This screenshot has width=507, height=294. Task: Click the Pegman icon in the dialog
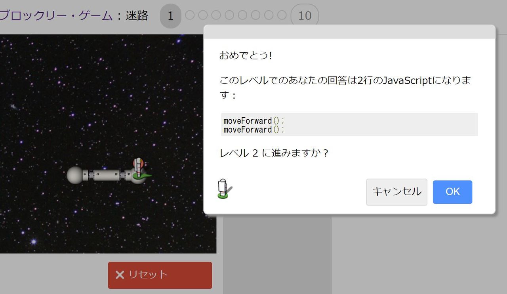225,189
